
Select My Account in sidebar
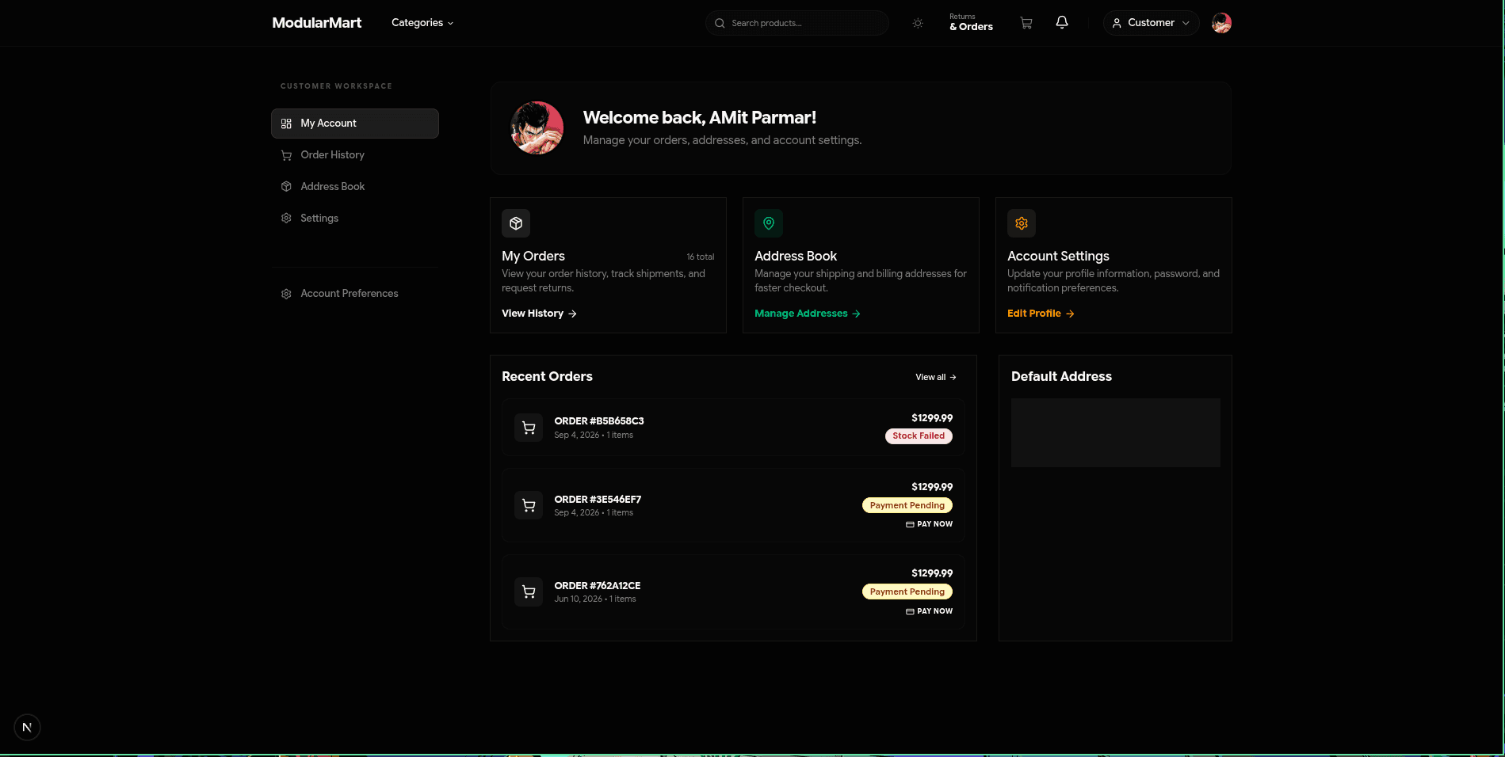355,124
